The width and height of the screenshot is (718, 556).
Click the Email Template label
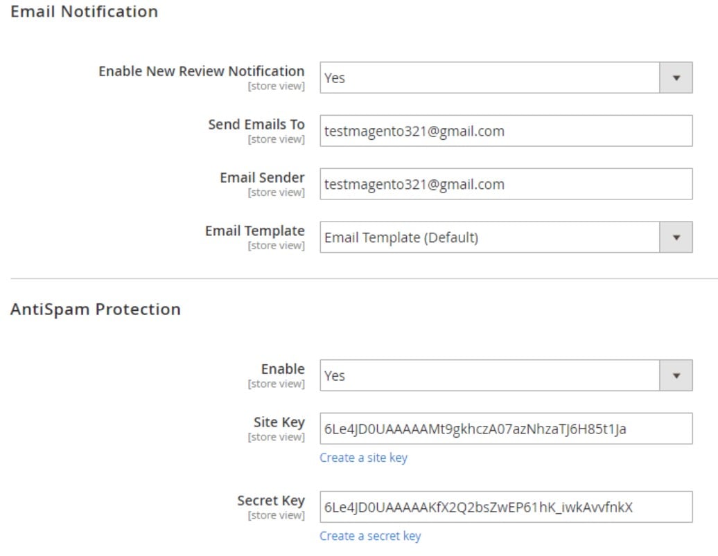pos(254,231)
